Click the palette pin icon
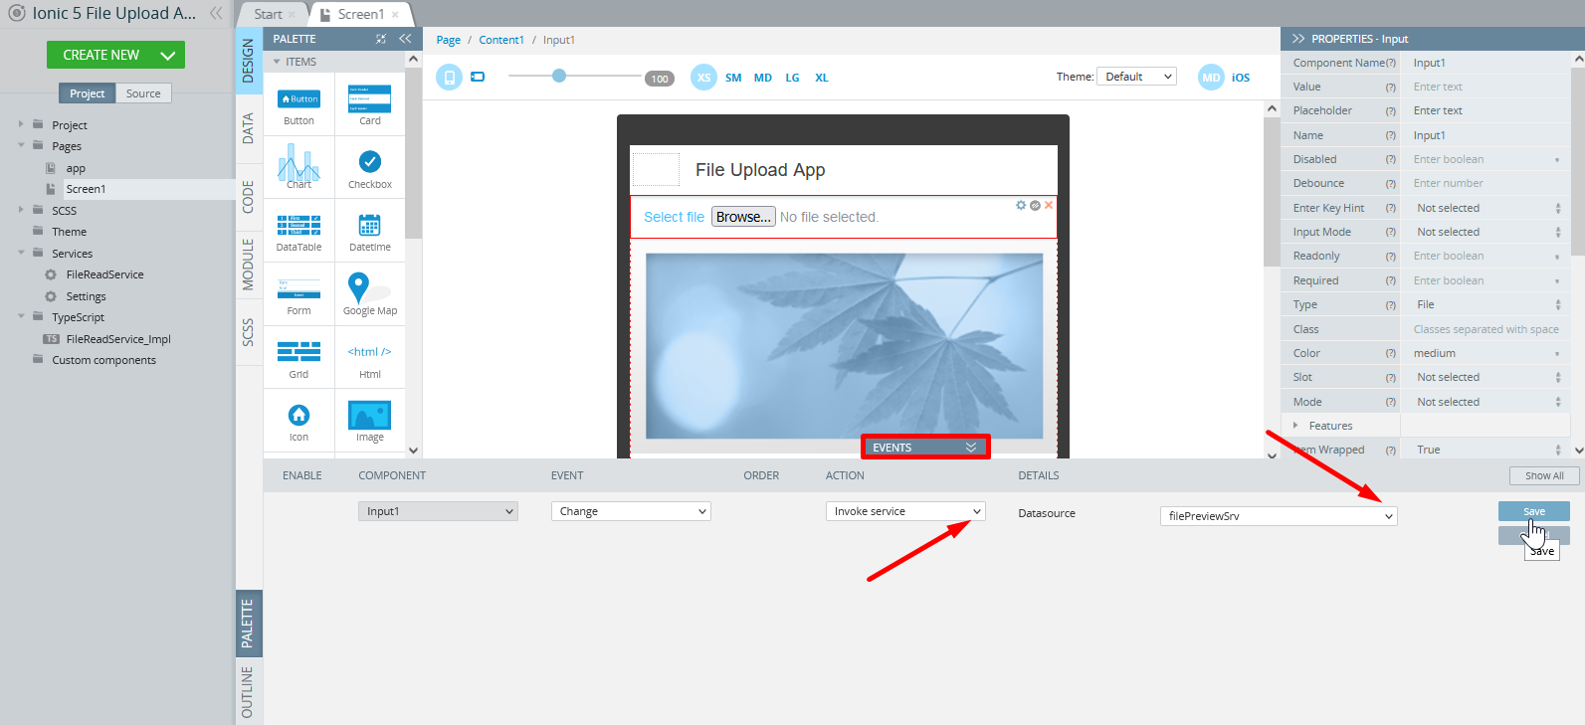 point(380,39)
